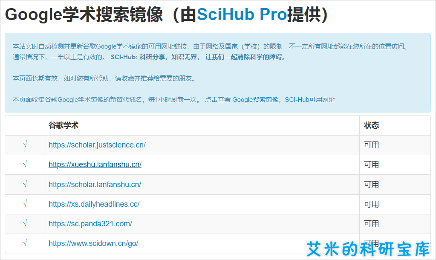Click checkmark icon beside xueshu.lanfanshu.cn

click(x=25, y=164)
